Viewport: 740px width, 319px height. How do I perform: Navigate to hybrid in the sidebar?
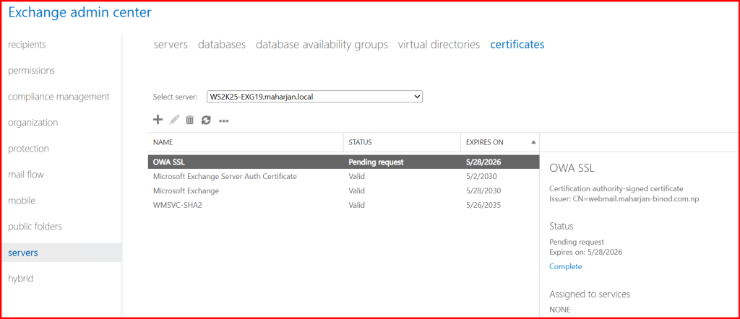[20, 279]
